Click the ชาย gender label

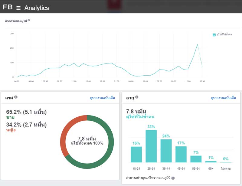[10, 117]
